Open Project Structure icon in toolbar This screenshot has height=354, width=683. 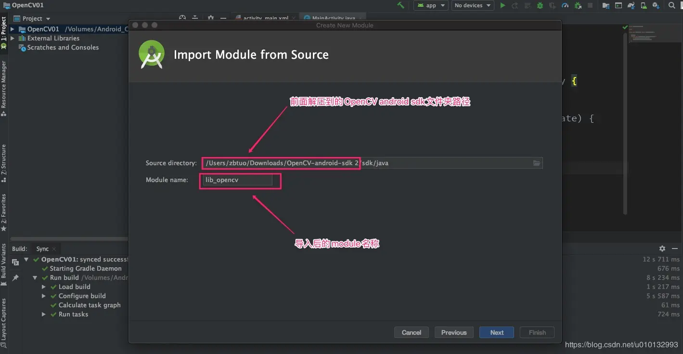[606, 5]
